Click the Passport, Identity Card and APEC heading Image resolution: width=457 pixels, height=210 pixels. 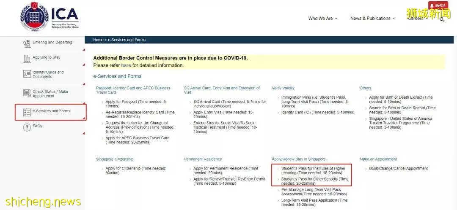(x=133, y=90)
